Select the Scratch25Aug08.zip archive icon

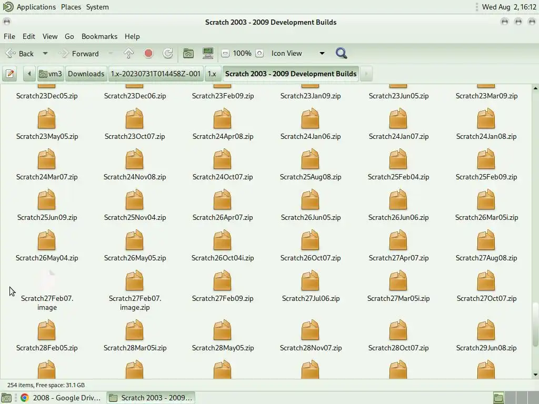coord(311,159)
